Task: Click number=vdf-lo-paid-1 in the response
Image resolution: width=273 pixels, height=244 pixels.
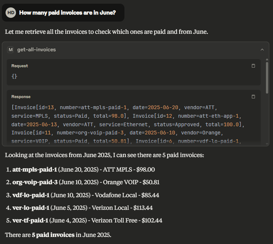Action: tap(208, 141)
